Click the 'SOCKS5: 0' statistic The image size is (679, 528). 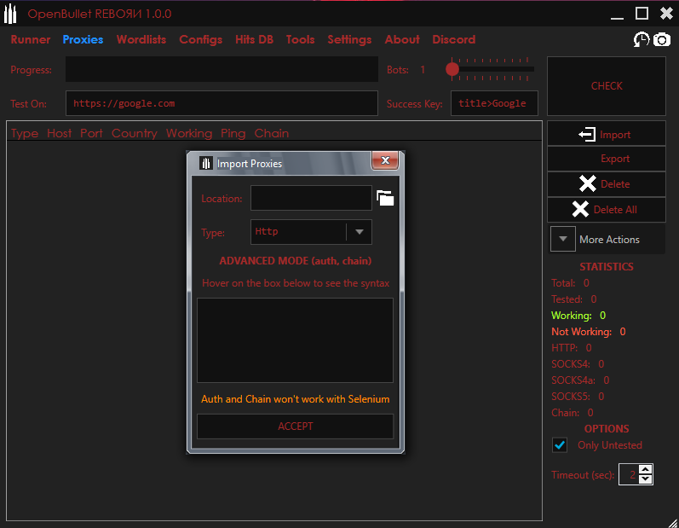coord(578,397)
